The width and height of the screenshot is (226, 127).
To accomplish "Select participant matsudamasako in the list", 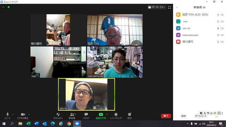I will pyautogui.click(x=200, y=35).
